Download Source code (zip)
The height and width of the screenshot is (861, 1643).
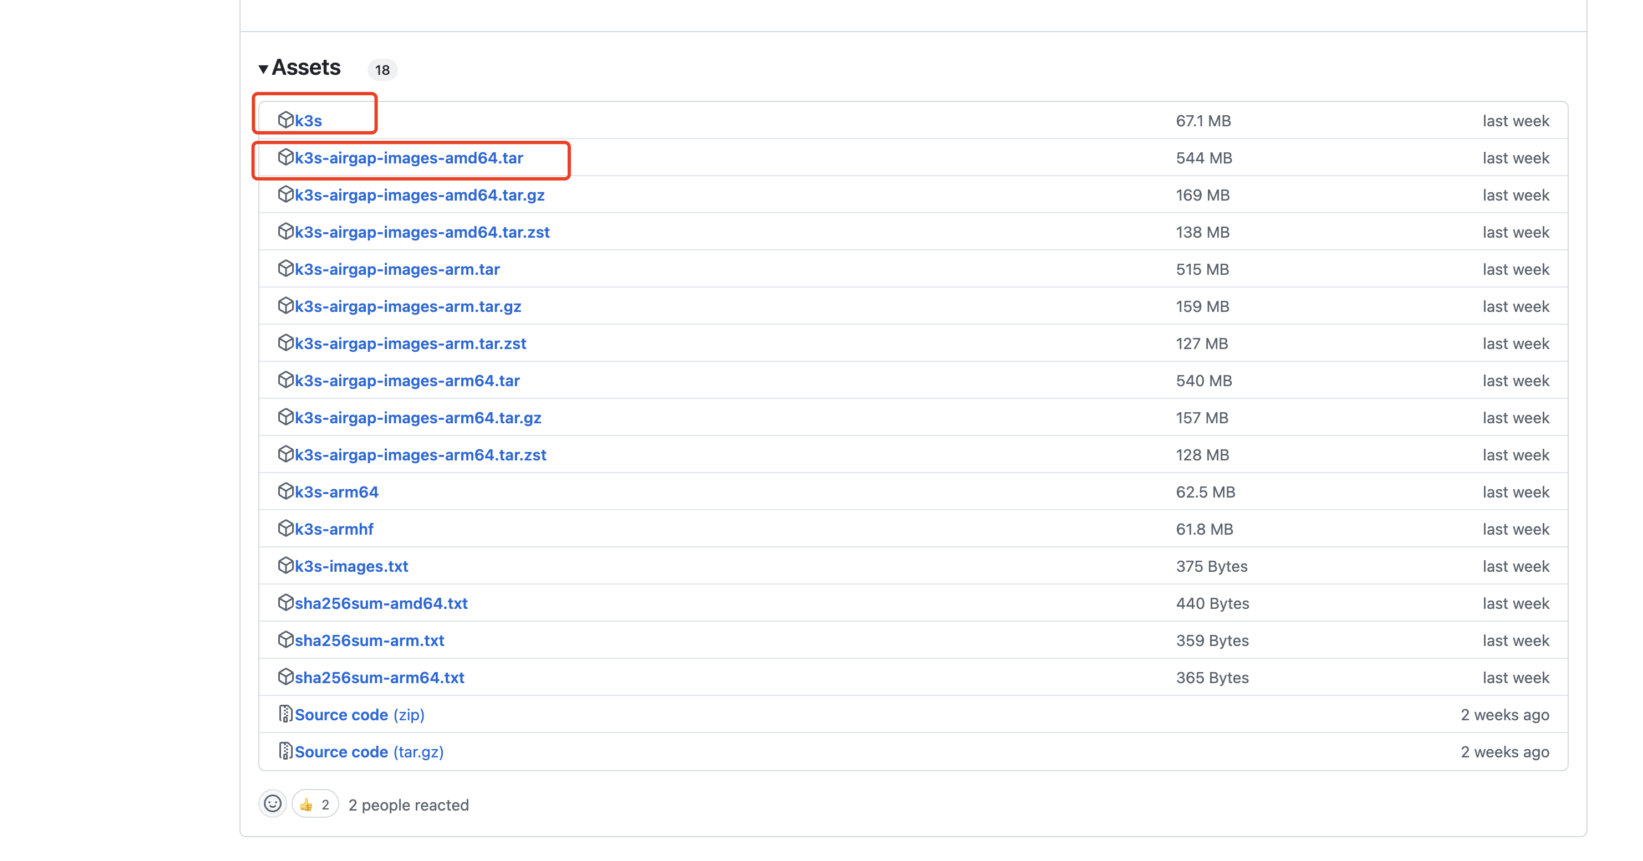360,714
